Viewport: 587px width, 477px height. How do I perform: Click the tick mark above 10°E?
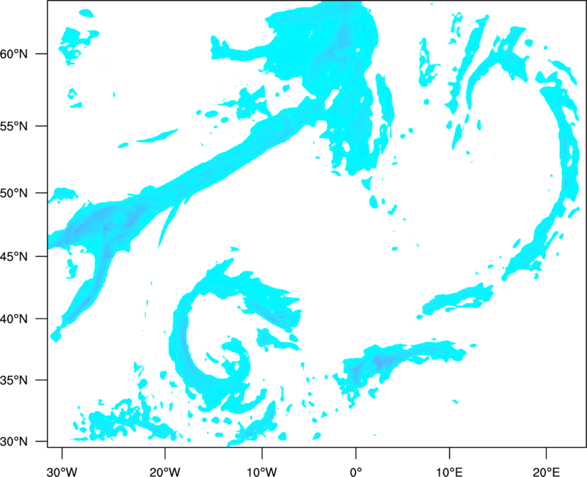[449, 453]
